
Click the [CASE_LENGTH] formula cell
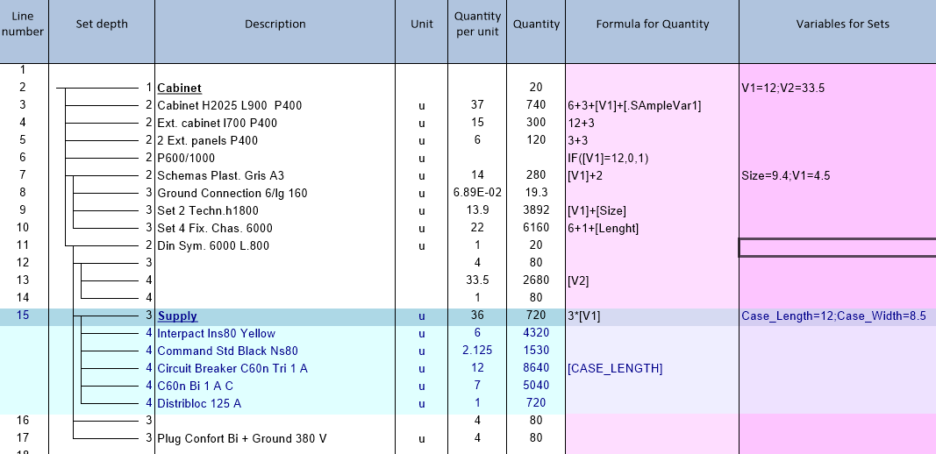click(615, 368)
